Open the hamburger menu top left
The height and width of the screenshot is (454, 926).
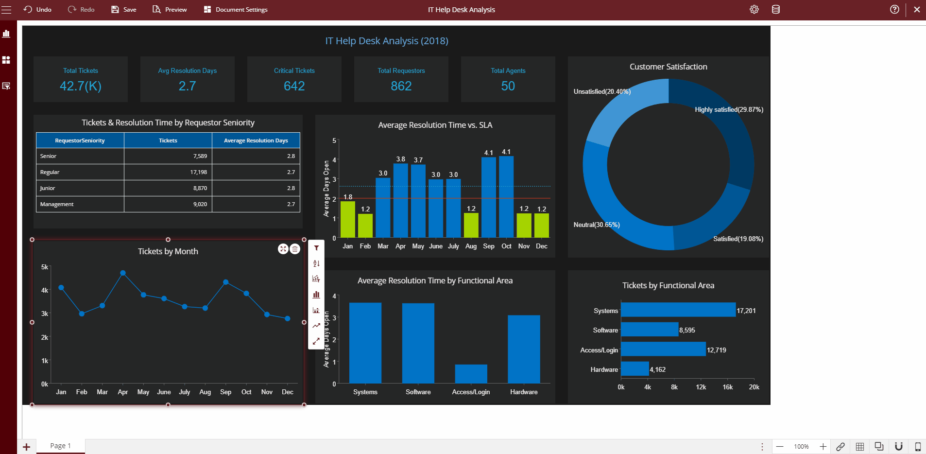tap(6, 9)
